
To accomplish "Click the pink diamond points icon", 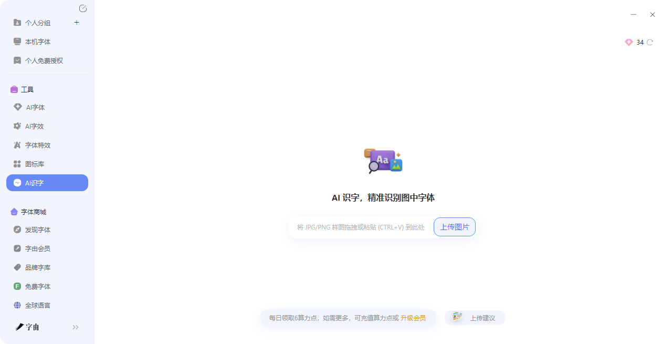I will coord(628,43).
